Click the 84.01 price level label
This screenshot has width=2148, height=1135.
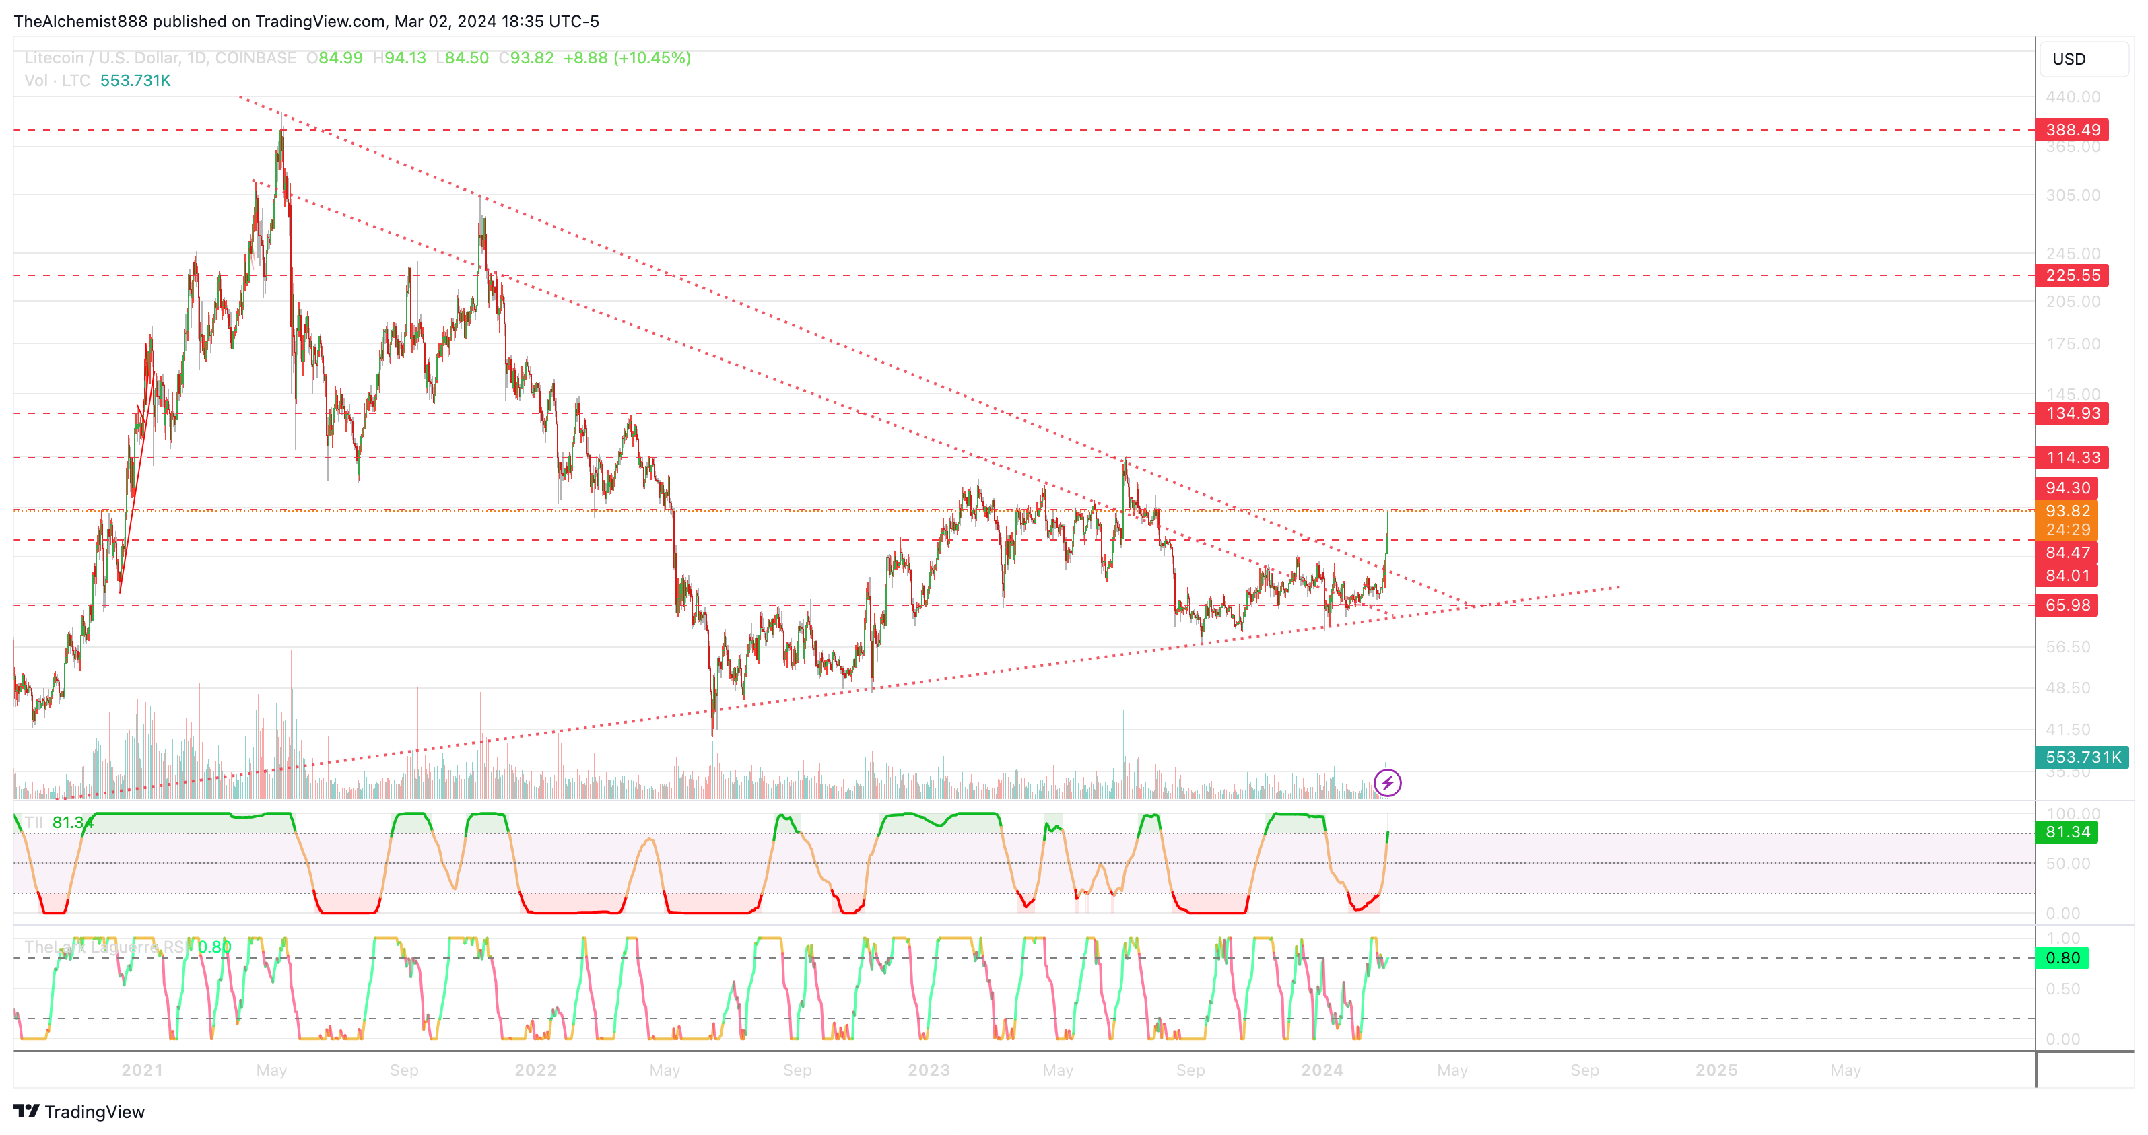[2067, 576]
